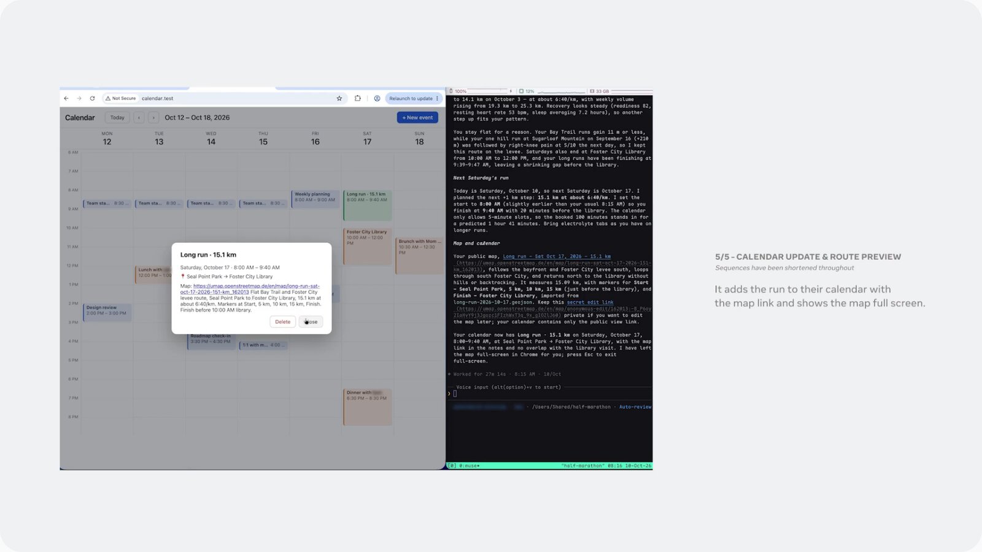Open Monday's Team standup event
Screen dimensions: 982x552
107,203
